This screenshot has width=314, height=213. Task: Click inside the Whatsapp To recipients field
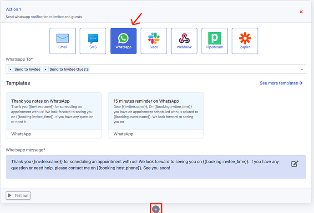pos(156,69)
